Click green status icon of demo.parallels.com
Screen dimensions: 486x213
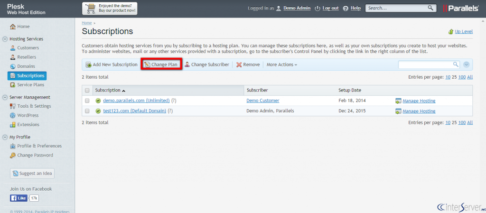(x=98, y=101)
